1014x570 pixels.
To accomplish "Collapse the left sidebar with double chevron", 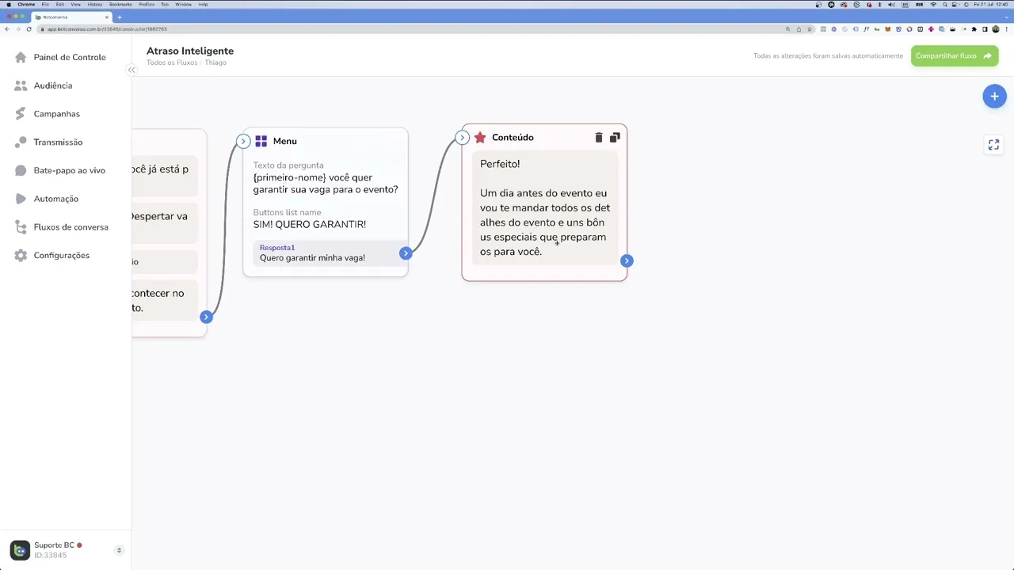I will [x=132, y=70].
